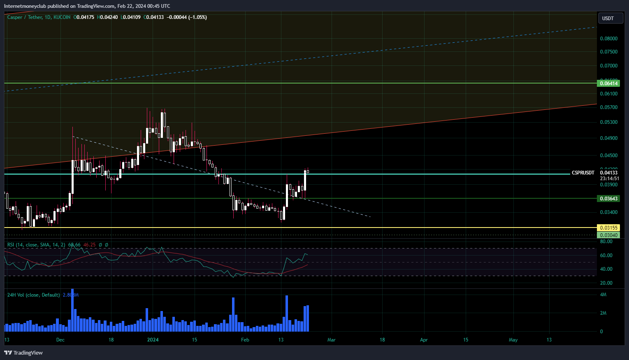Viewport: 629px width, 360px height.
Task: Click the close value C0.04133
Action: click(153, 17)
